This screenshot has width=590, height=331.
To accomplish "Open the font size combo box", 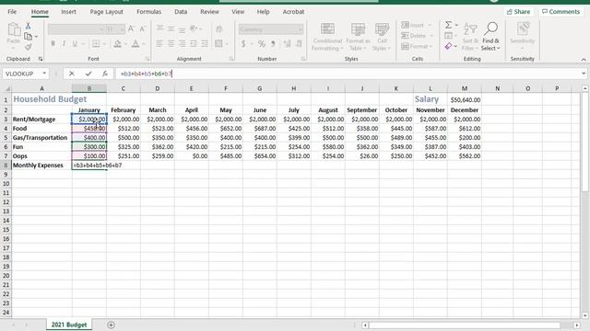I will coord(115,29).
